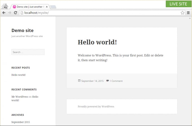Open the Proudly powered by WordPress link
192x126 pixels.
96,107
